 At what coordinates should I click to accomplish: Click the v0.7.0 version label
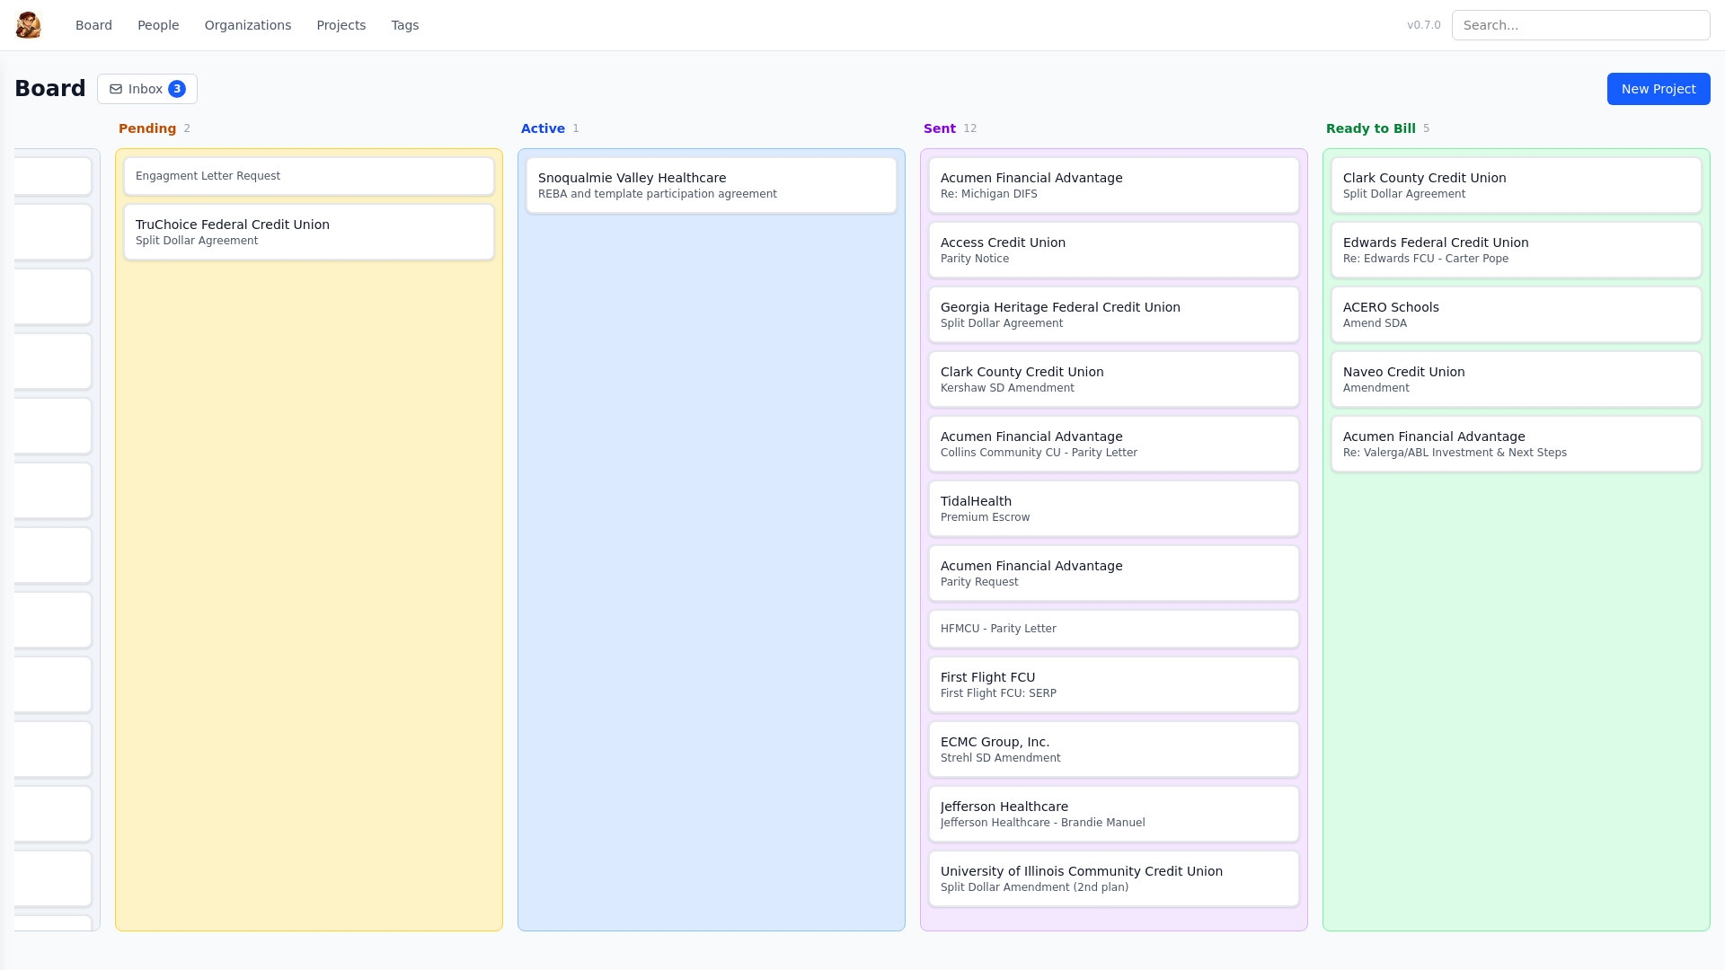[x=1424, y=25]
